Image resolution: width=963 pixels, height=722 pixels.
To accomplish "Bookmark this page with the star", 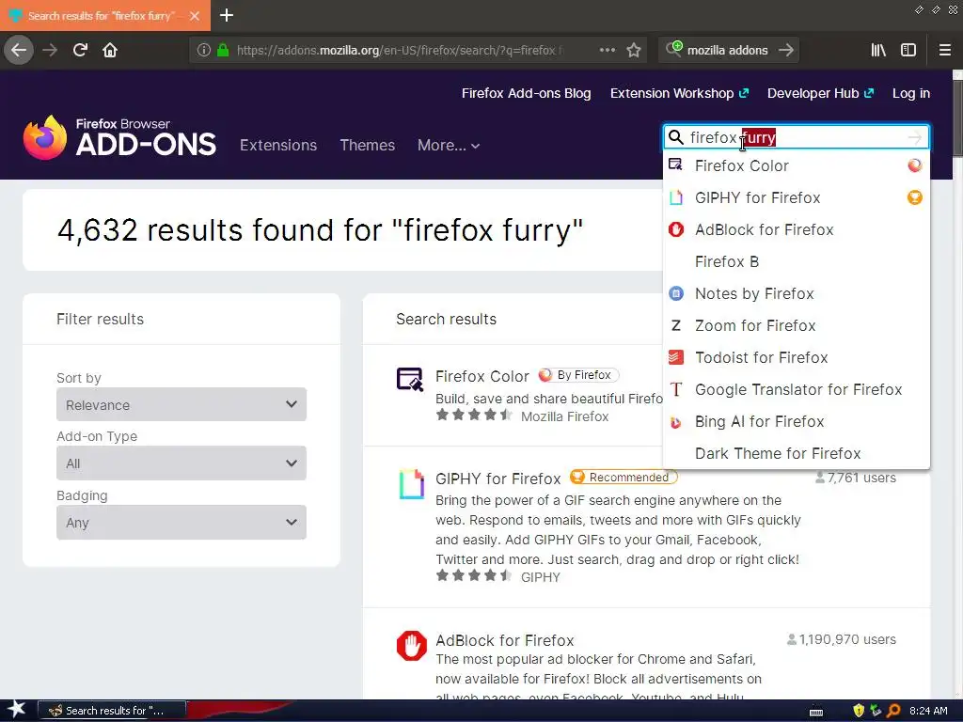I will (x=634, y=50).
